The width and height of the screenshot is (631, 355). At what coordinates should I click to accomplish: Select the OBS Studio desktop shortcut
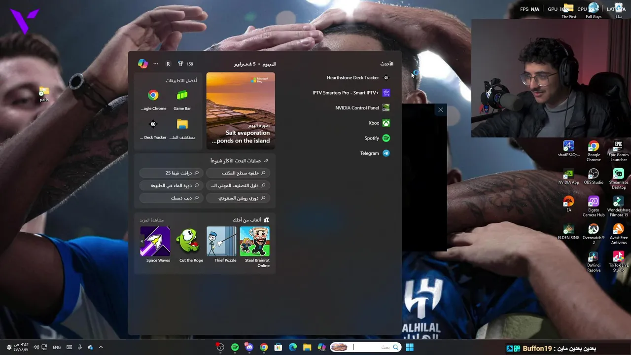[594, 177]
